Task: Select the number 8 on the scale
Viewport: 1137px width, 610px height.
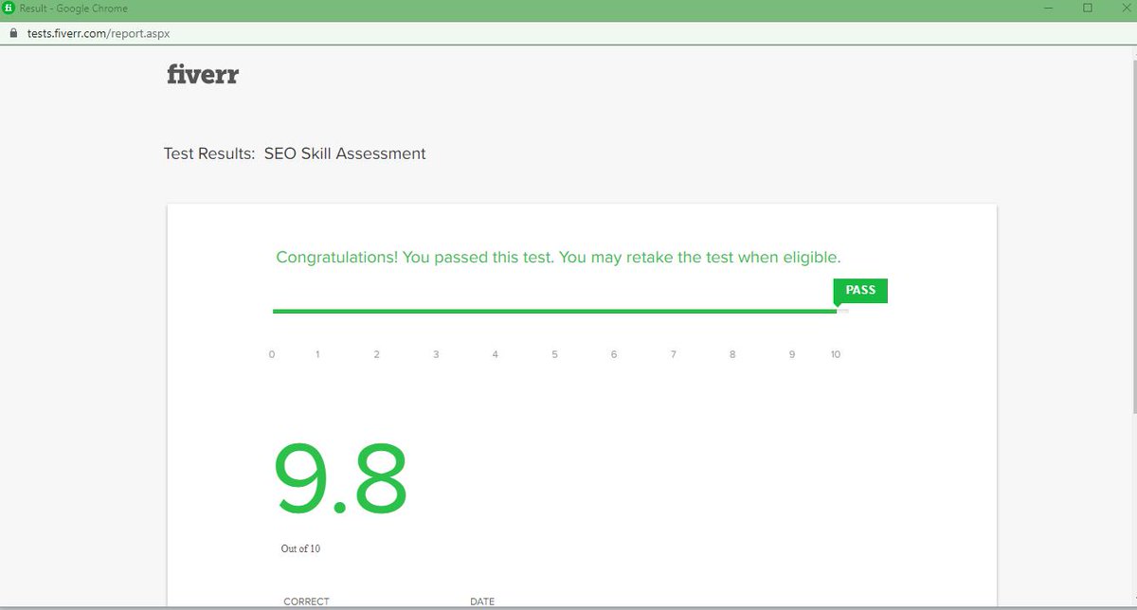Action: [731, 353]
